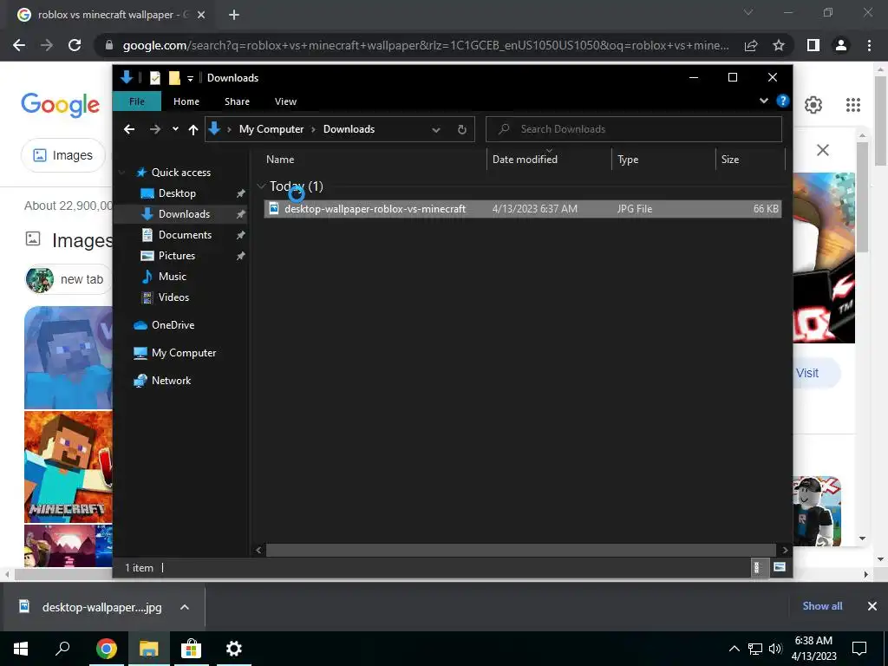Open the Share ribbon tab
The height and width of the screenshot is (666, 888).
pos(237,101)
